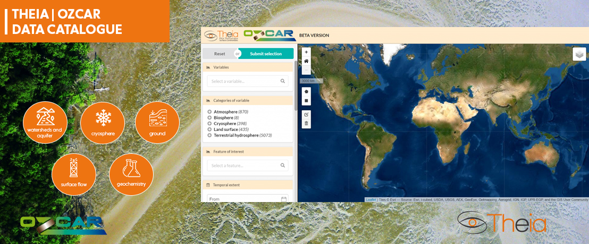Click the THEIA | OZCAR DATA CATALOGUE title

[67, 21]
